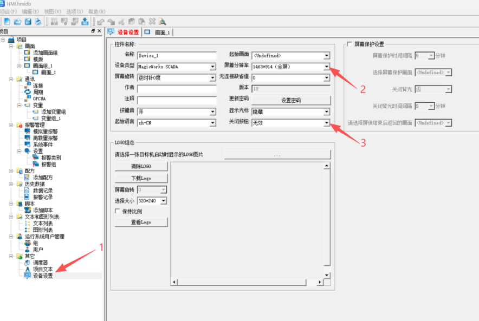Open the 选择大小 320*240 dropdown
Viewport: 479px width, 321px height.
click(164, 201)
